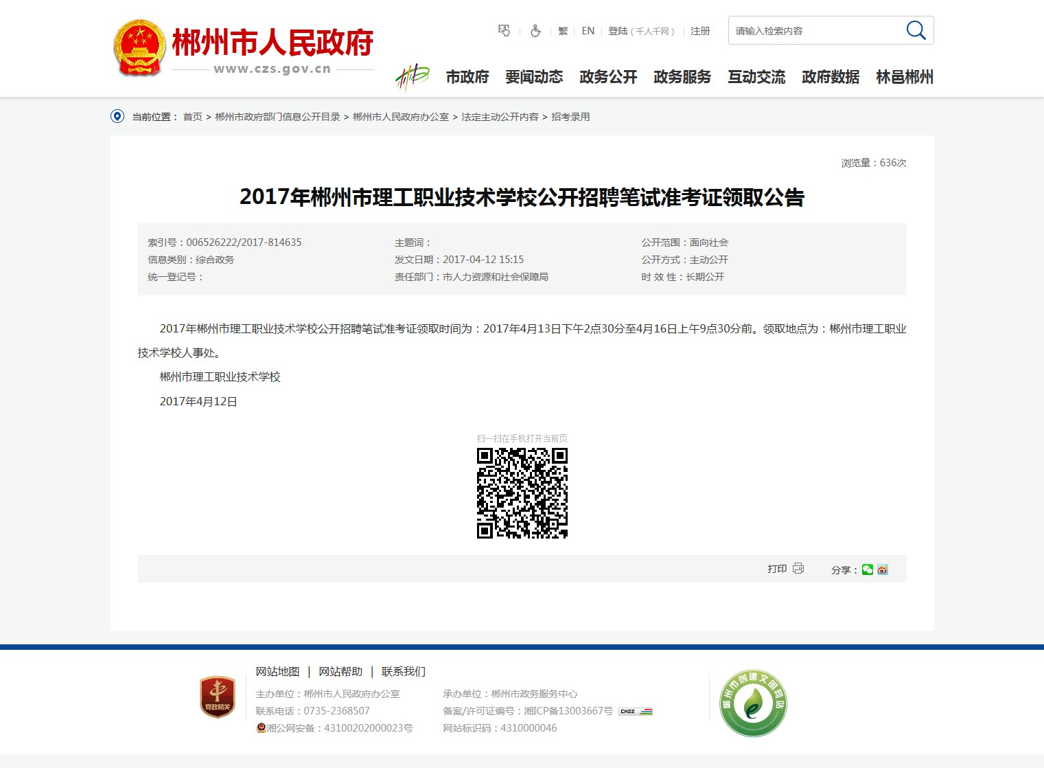Click the 浏览量：636次 view count
This screenshot has width=1044, height=768.
tap(874, 163)
